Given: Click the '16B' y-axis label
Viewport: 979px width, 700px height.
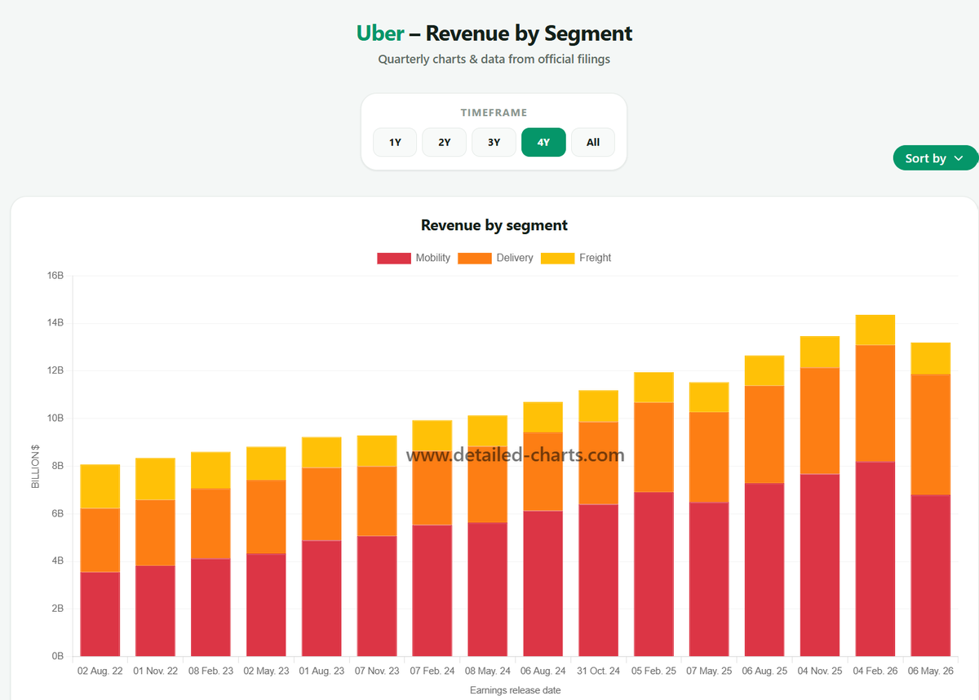Looking at the screenshot, I should pos(55,276).
